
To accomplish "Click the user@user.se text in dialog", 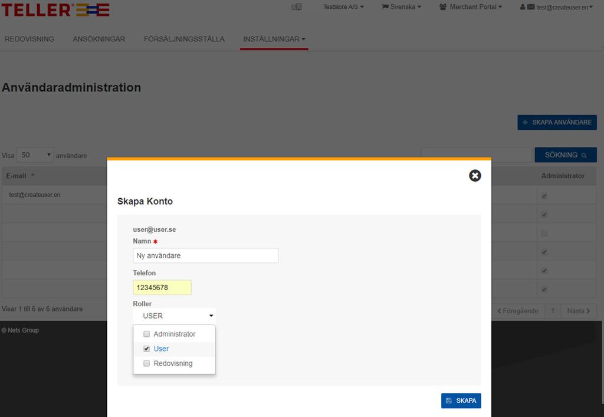I will coord(155,229).
